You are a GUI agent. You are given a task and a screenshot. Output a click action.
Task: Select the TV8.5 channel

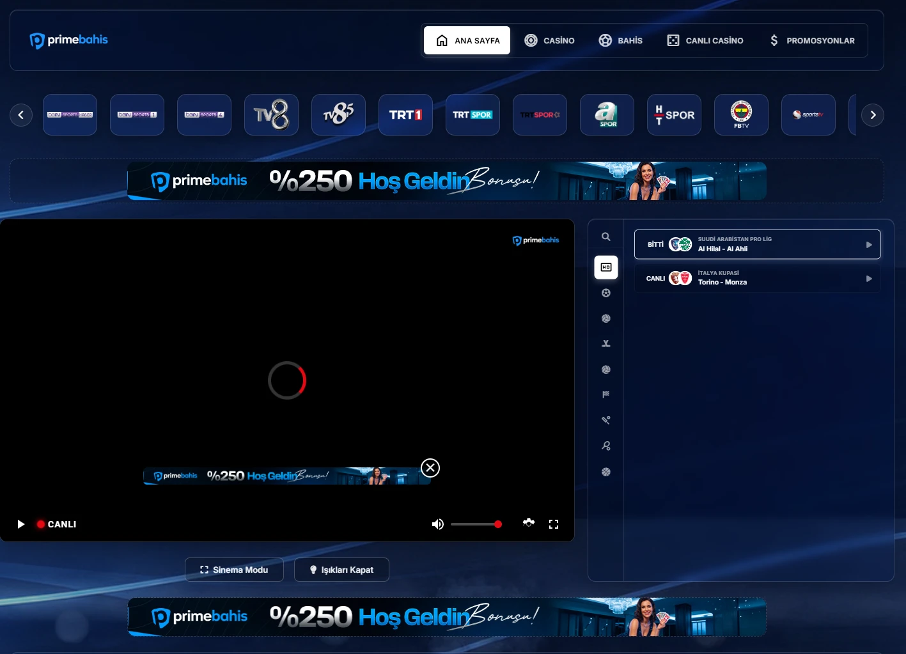point(338,115)
